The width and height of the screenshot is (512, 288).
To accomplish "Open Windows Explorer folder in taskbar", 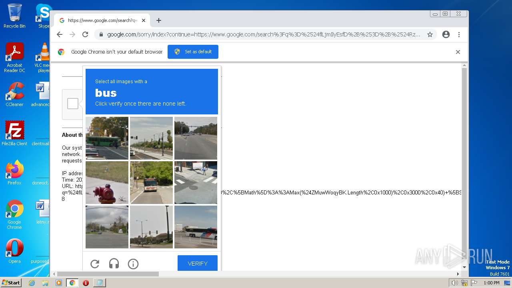I will point(45,283).
